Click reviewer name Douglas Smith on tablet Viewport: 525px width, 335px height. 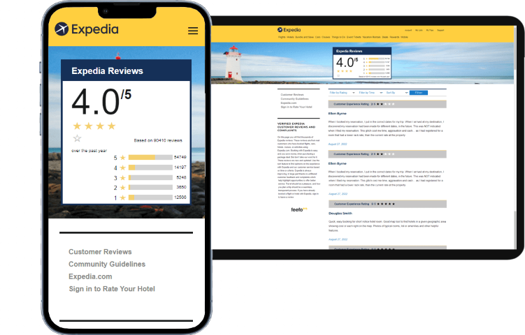(340, 214)
